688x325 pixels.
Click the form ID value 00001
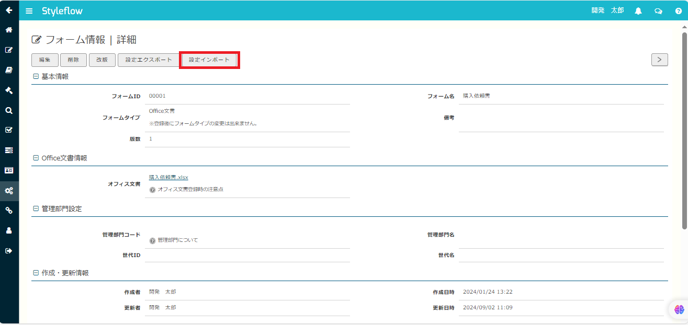(x=157, y=96)
